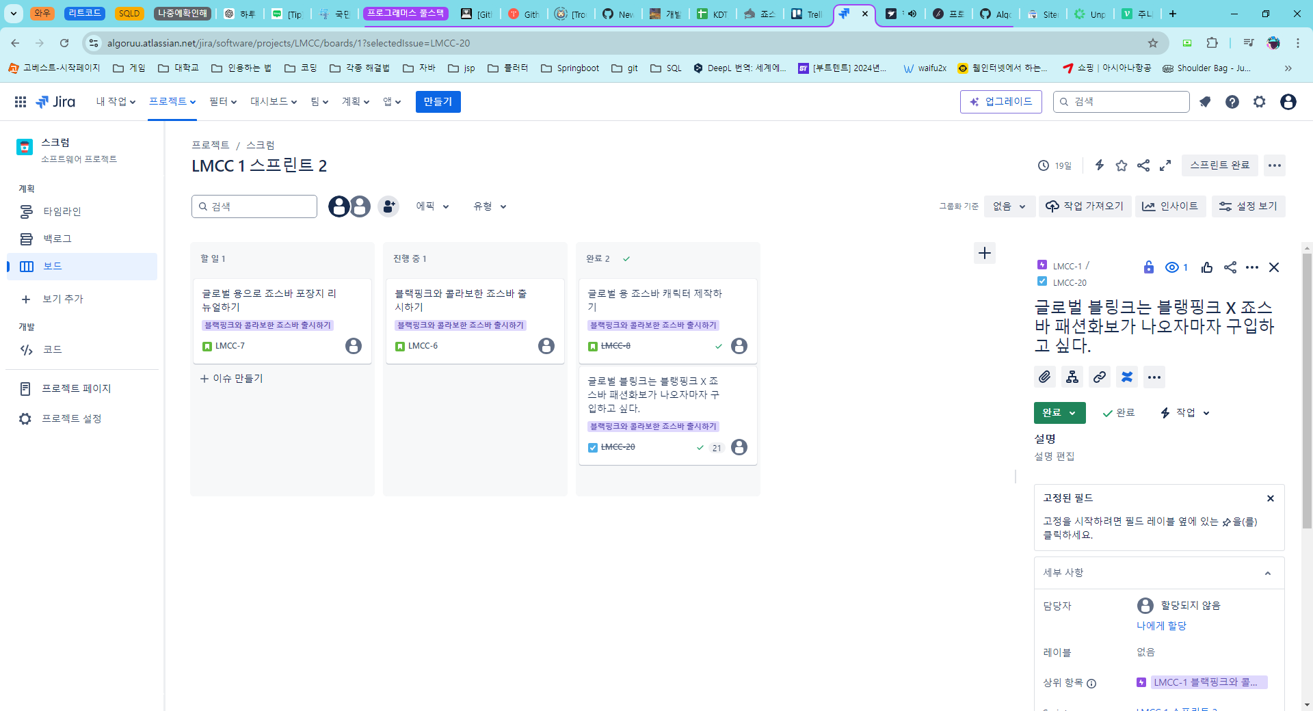The width and height of the screenshot is (1313, 711).
Task: Open 대시보드 dropdown in top navigation
Action: click(274, 102)
